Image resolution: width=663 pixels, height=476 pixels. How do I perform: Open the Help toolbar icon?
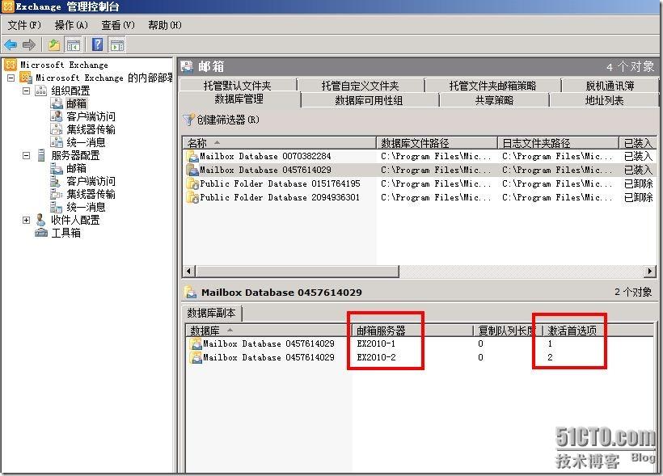pos(97,44)
